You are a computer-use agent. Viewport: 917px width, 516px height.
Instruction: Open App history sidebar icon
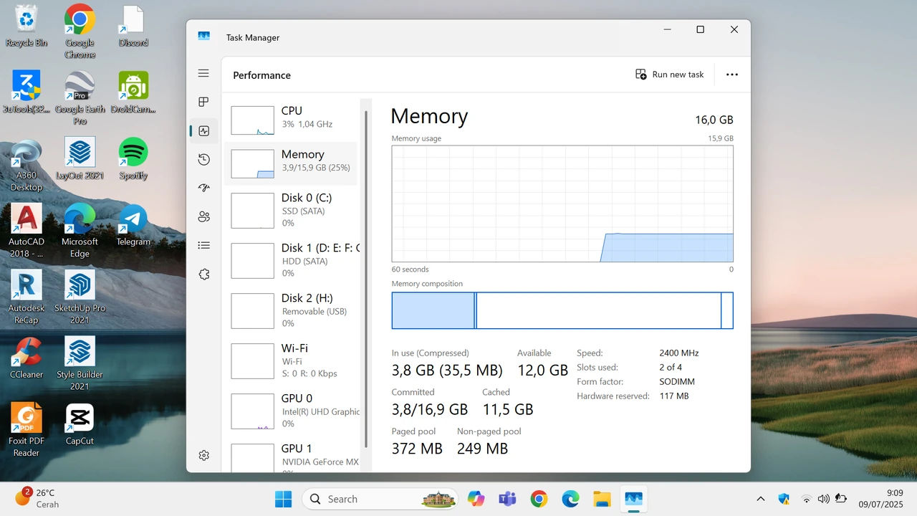click(203, 160)
